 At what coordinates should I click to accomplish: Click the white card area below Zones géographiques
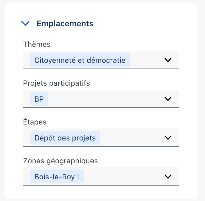[x=101, y=192]
